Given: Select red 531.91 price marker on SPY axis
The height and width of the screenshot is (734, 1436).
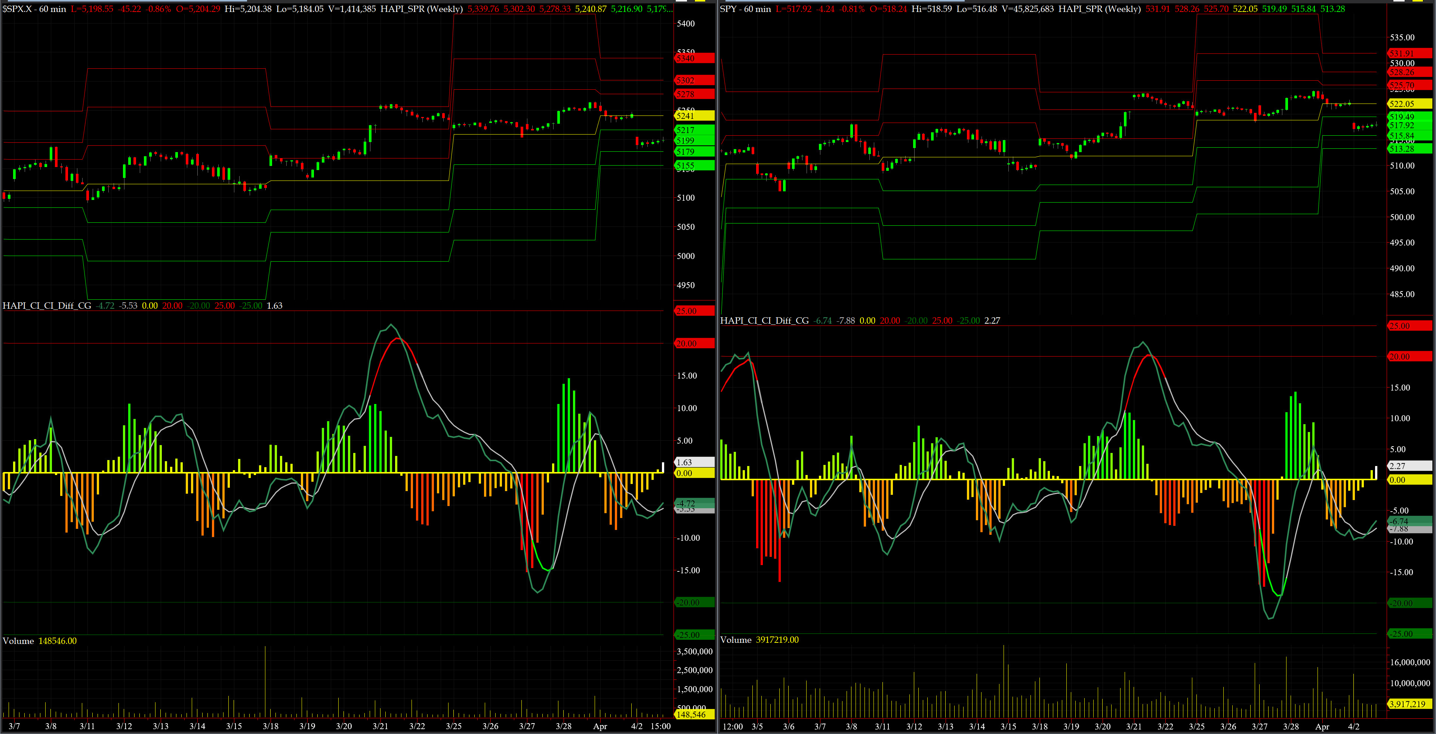Looking at the screenshot, I should [x=1409, y=53].
